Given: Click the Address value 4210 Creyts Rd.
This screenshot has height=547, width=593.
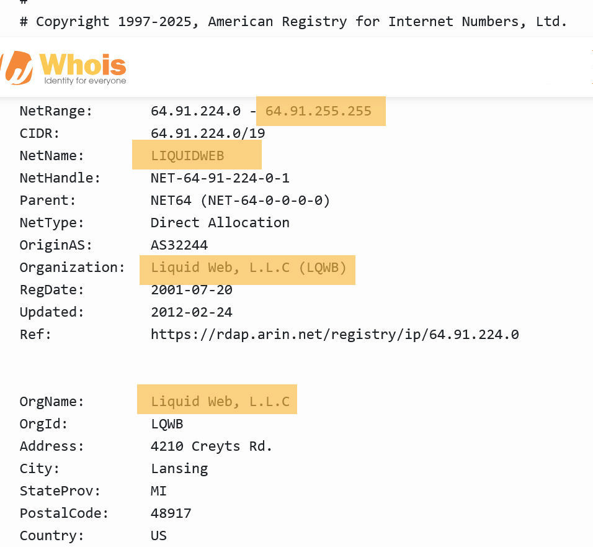Looking at the screenshot, I should [212, 446].
